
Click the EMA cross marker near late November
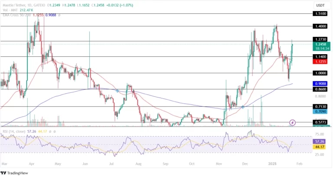click(x=242, y=107)
